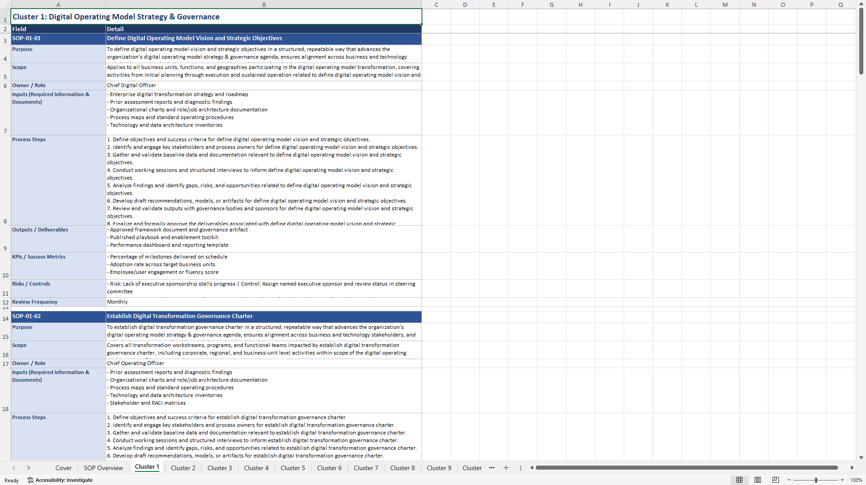The width and height of the screenshot is (866, 485).
Task: Click the Risks / Controls label cell
Action: (58, 288)
